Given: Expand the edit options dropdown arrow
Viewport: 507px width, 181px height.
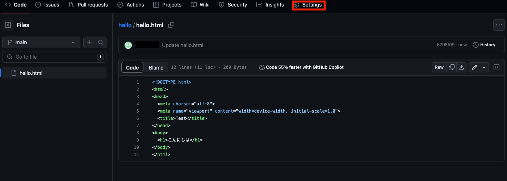Looking at the screenshot, I should pos(484,67).
